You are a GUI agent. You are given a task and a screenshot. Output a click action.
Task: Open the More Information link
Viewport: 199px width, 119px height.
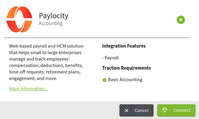(29, 89)
